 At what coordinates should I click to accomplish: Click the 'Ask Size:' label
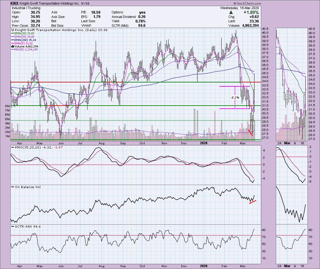click(58, 17)
